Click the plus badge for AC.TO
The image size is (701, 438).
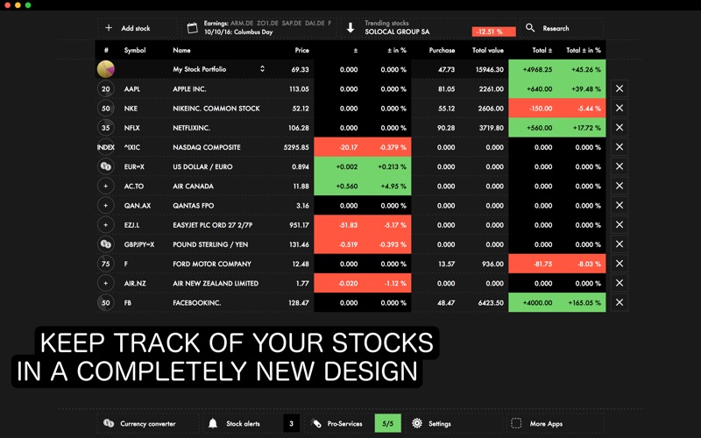(x=106, y=186)
